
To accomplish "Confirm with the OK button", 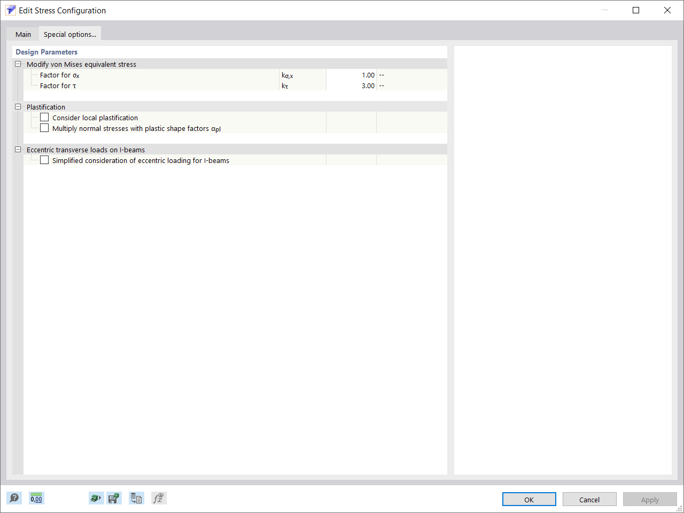I will point(529,499).
